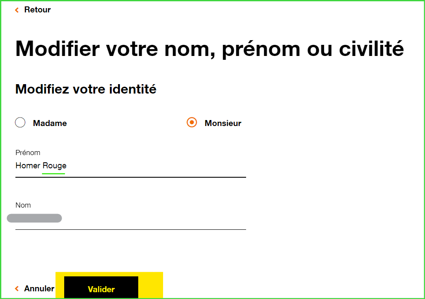Click the orange Retour back chevron

pos(17,10)
